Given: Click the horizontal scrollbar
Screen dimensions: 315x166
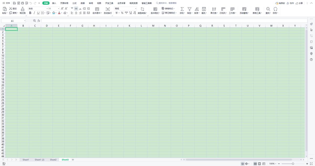Looking at the screenshot, I should point(239,160).
